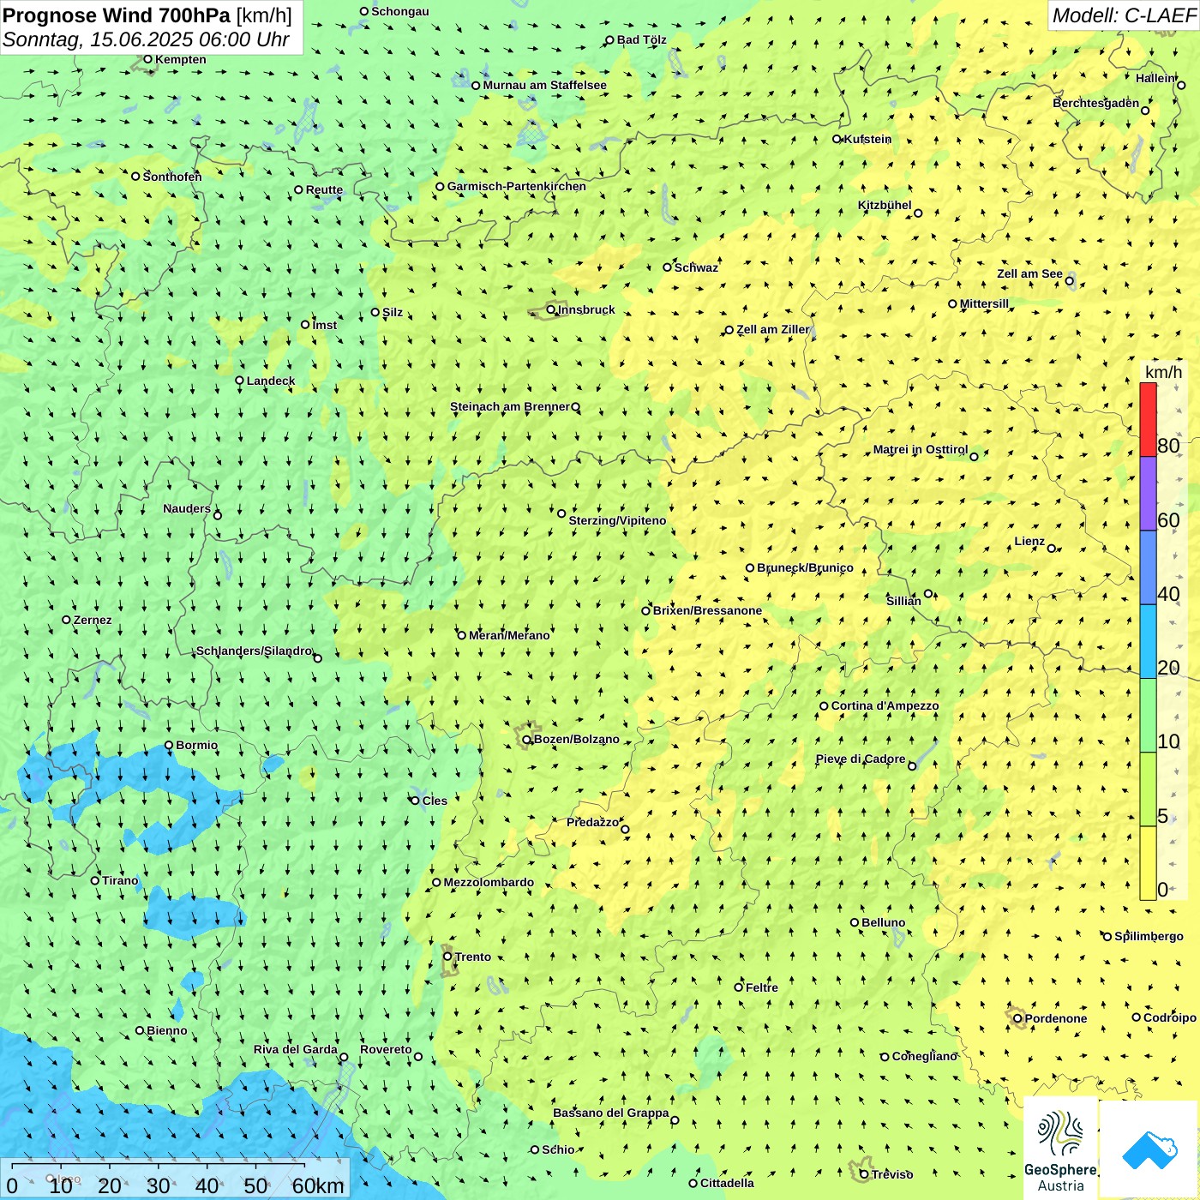
Task: Click the 'Brixen/Bressanone' label
Action: [708, 610]
